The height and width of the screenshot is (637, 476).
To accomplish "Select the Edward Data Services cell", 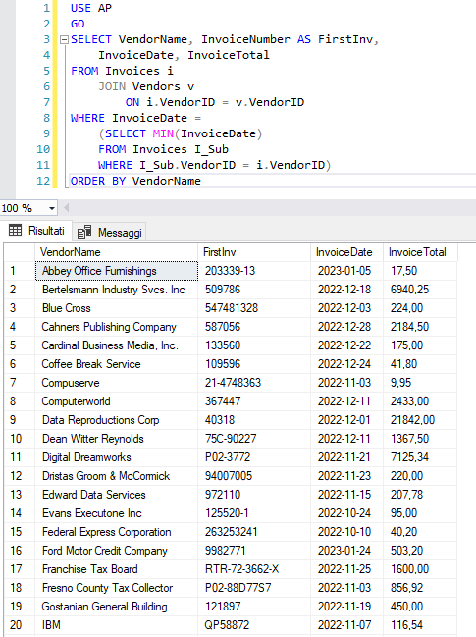I will (x=117, y=496).
